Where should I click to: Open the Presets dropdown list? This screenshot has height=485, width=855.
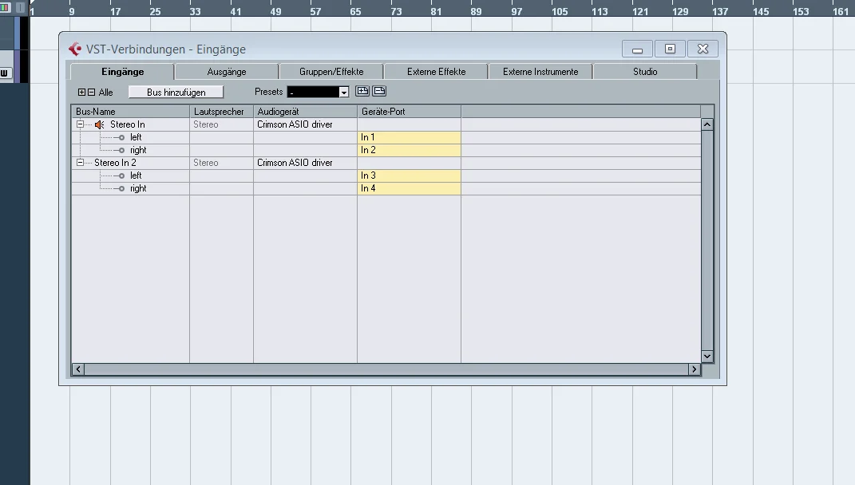(x=343, y=92)
